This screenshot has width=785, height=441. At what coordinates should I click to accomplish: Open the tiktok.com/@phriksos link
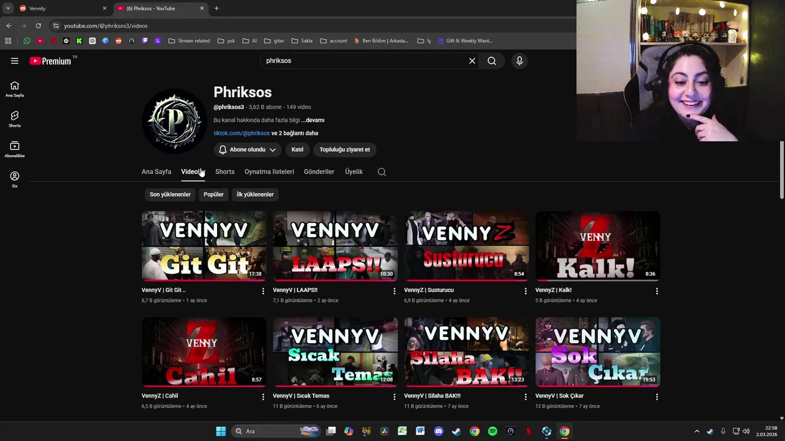pyautogui.click(x=242, y=133)
